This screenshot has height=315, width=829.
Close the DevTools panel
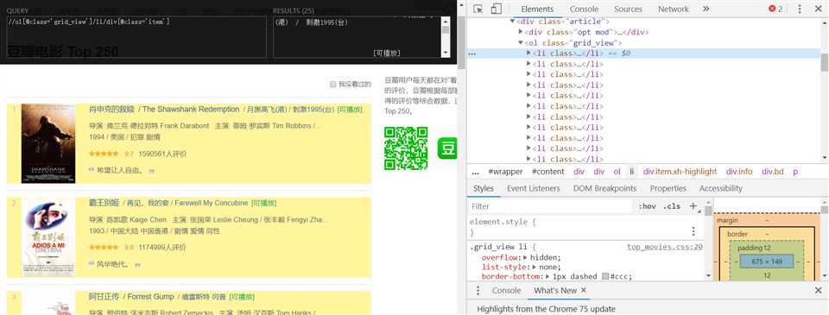tap(818, 9)
